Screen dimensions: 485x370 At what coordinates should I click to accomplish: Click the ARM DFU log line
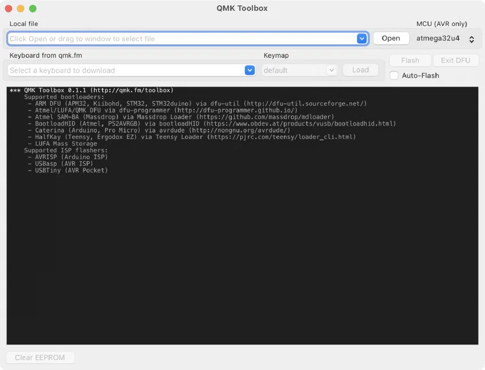[197, 104]
